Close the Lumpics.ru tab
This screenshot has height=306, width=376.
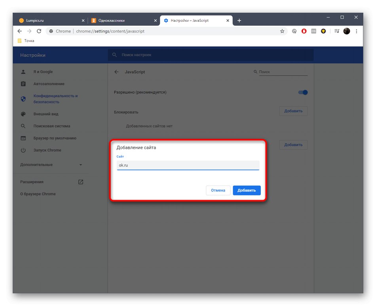tap(83, 21)
